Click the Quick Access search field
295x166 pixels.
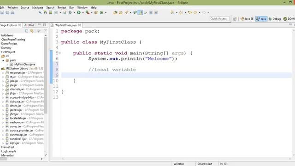click(219, 18)
